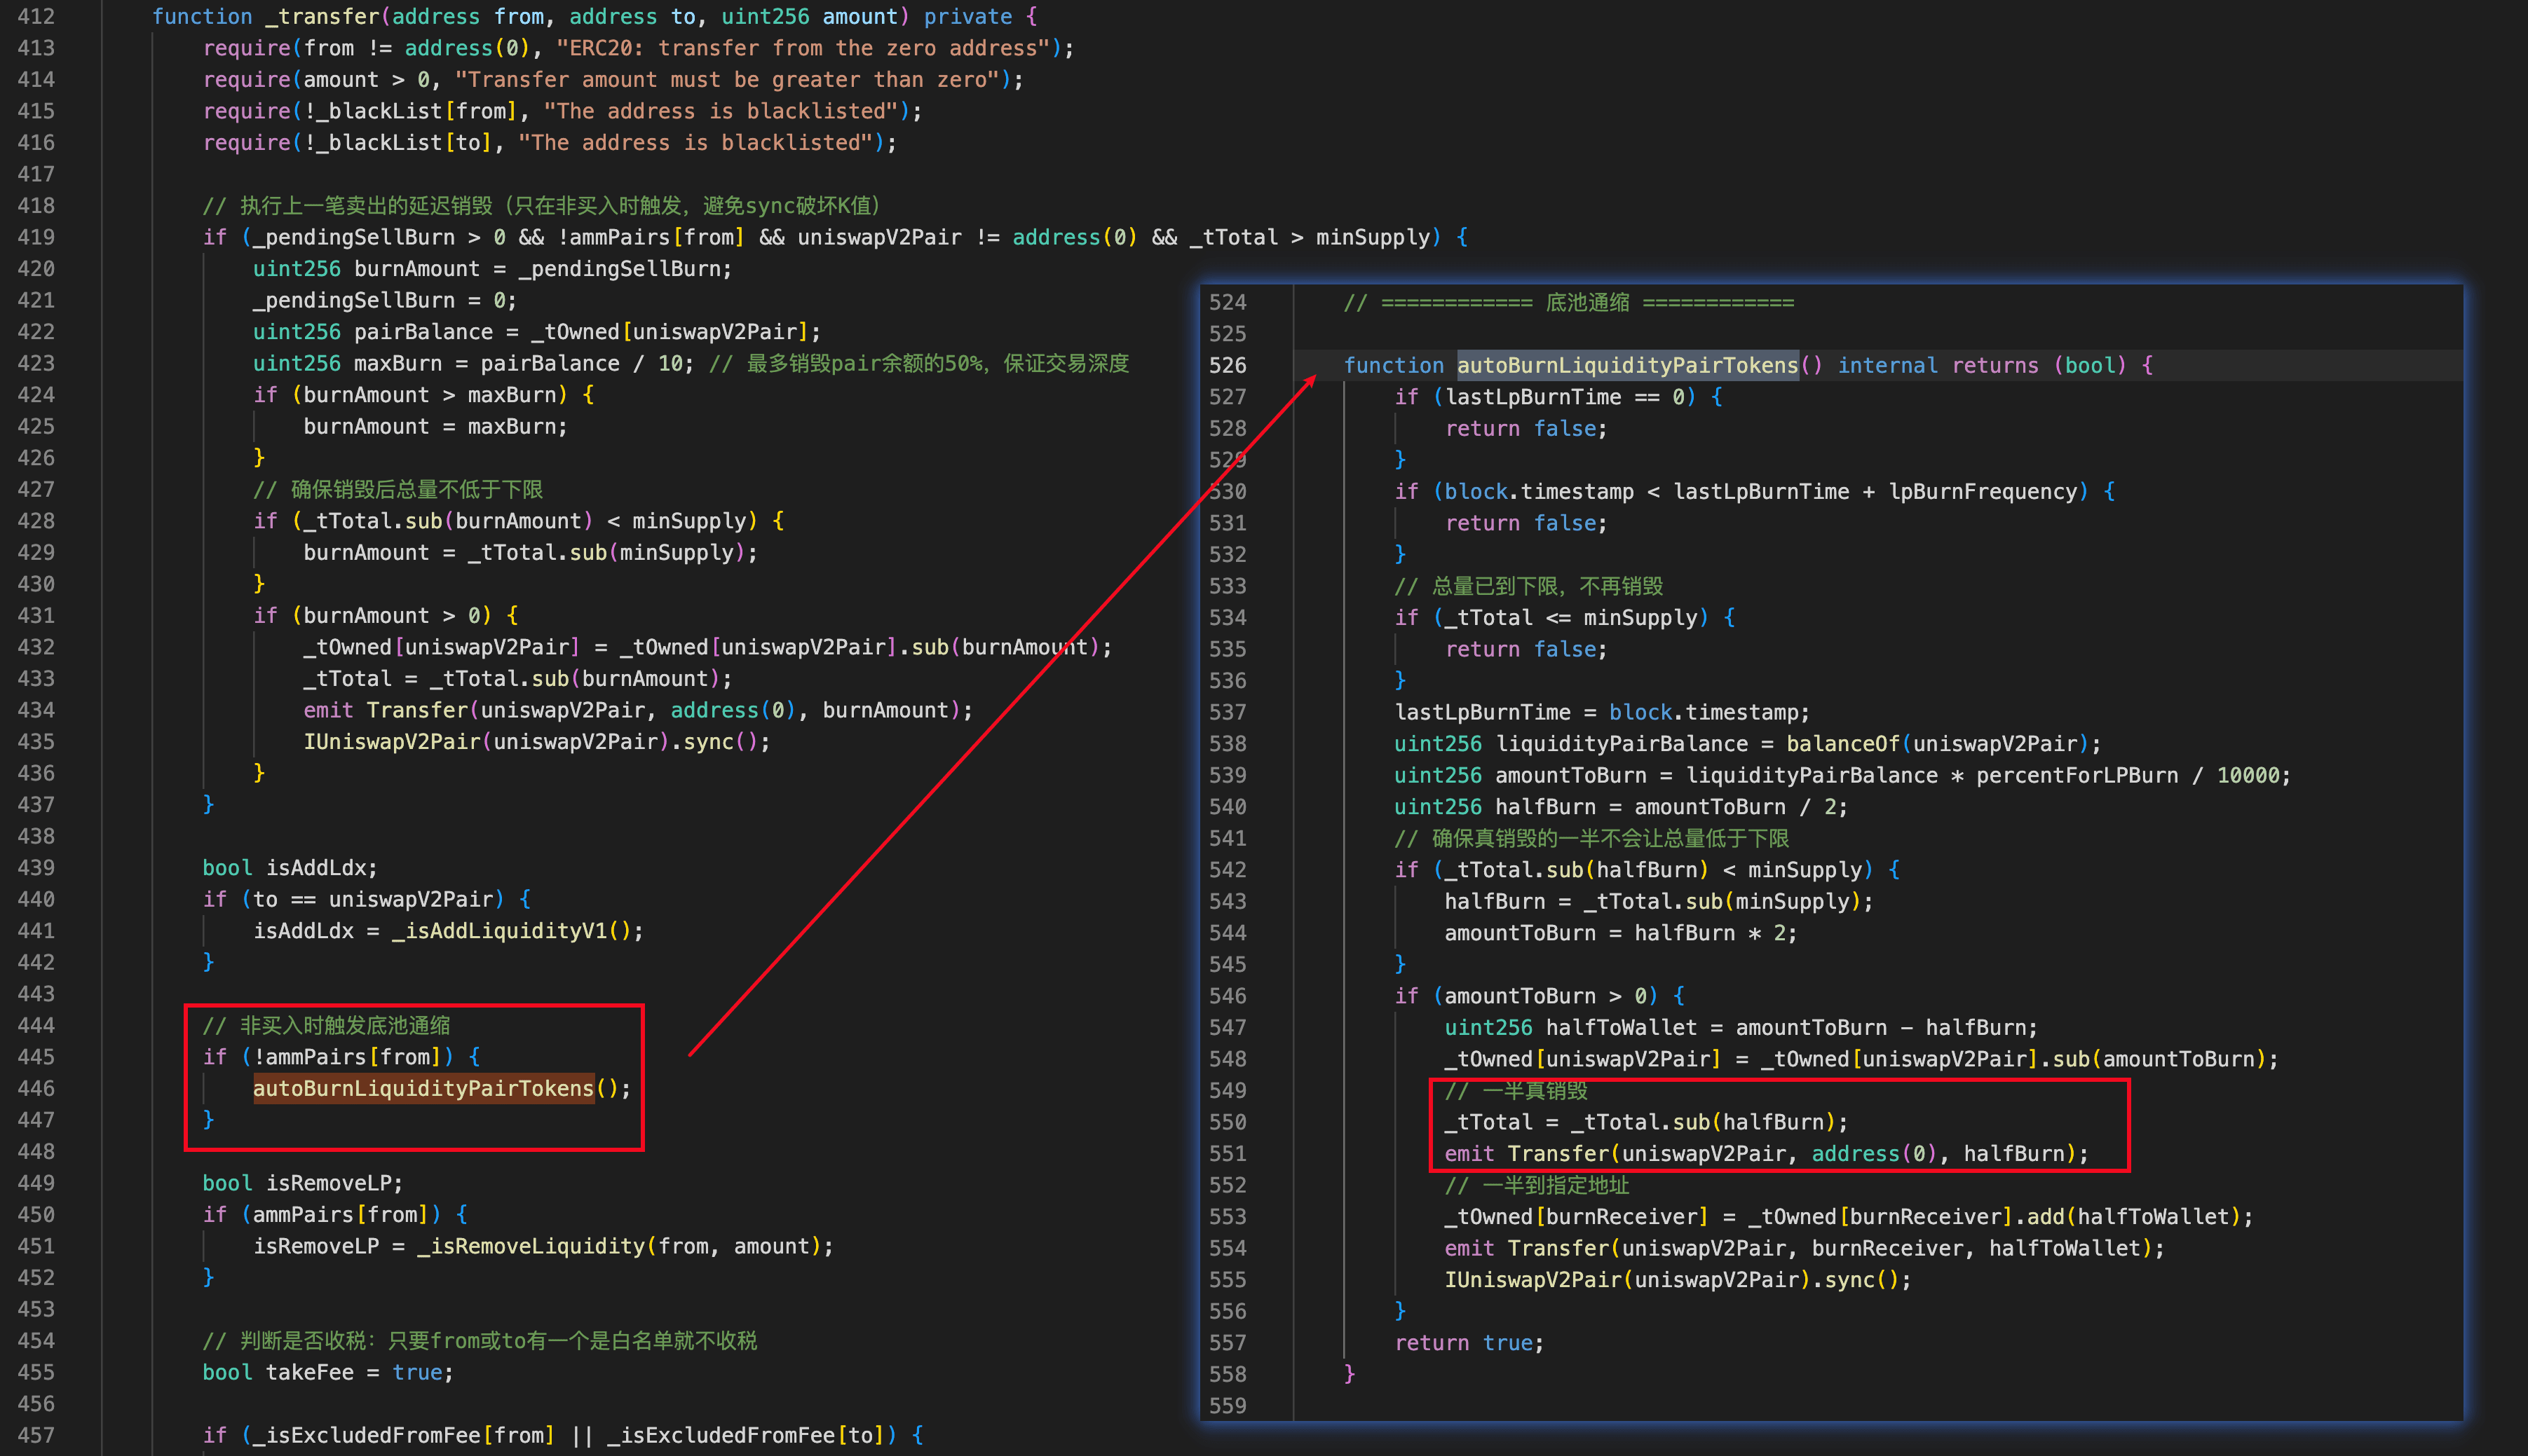Click line number 526 in the right panel
This screenshot has height=1456, width=2528.
[x=1226, y=365]
